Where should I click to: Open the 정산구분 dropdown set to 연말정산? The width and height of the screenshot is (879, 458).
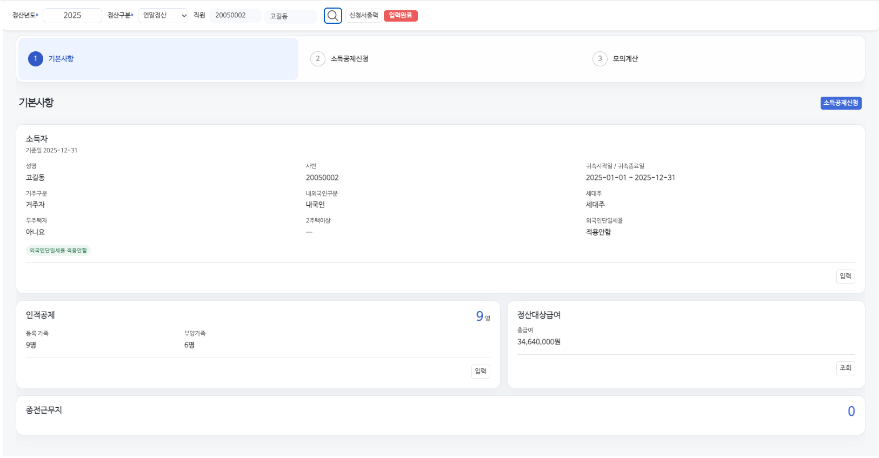pyautogui.click(x=163, y=16)
